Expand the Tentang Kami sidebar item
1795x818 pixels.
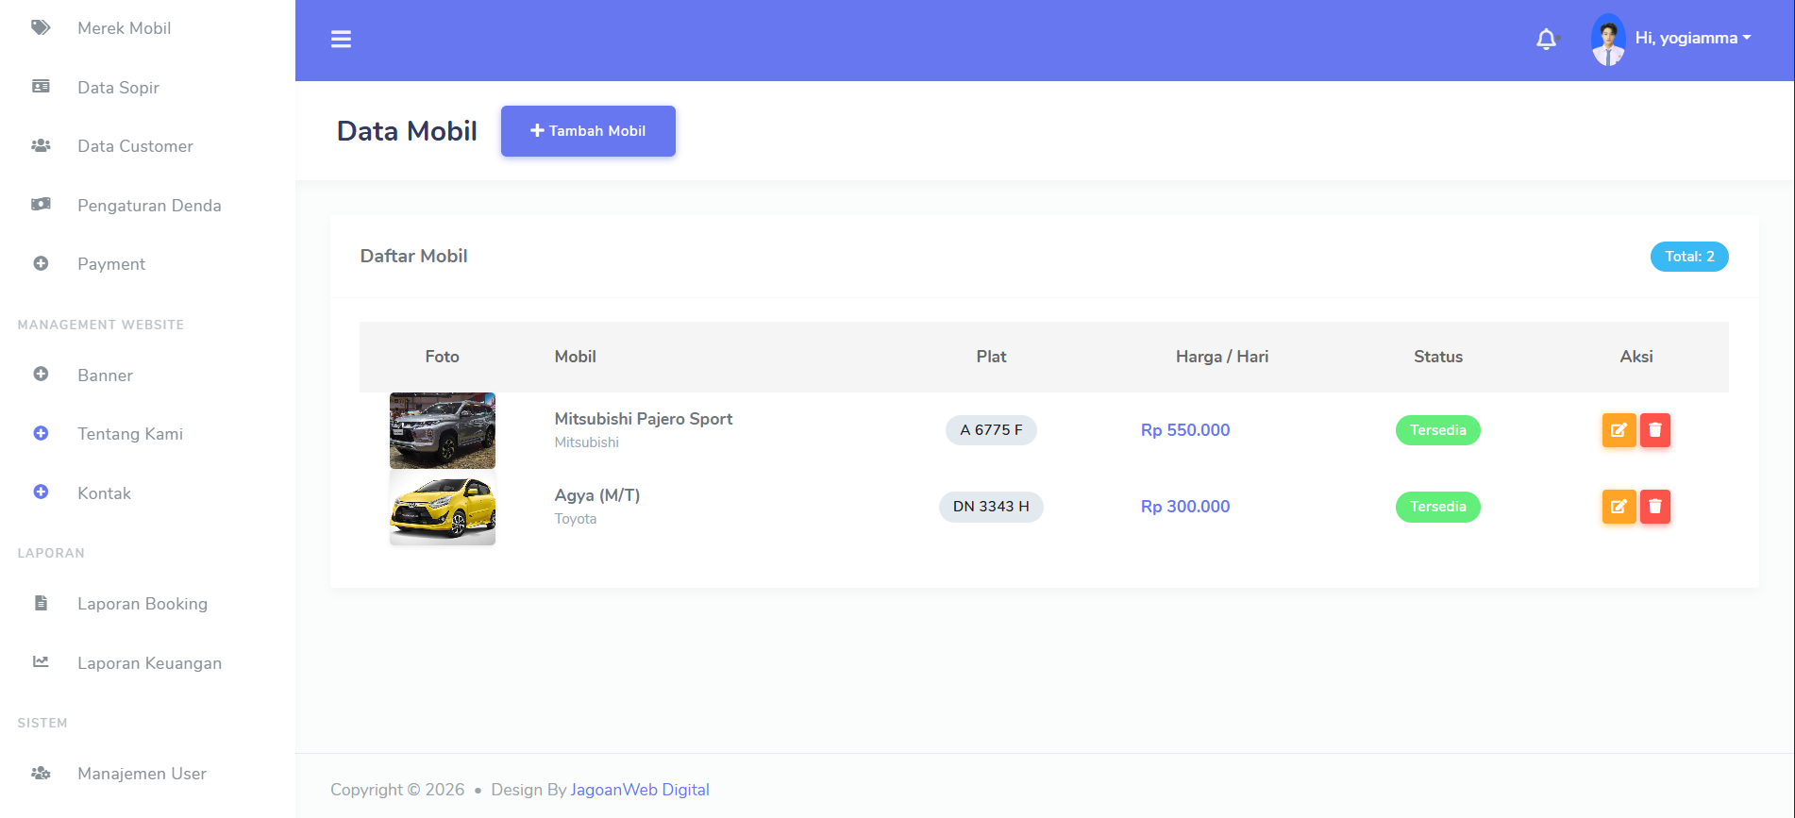tap(130, 434)
